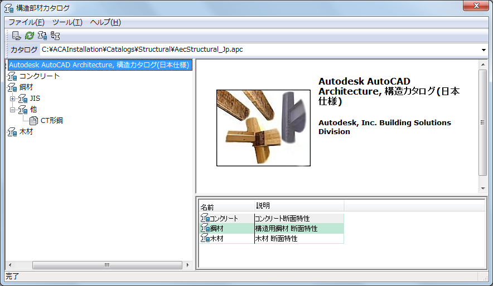This screenshot has width=493, height=286.
Task: Select the 木材 tree item
Action: (x=26, y=132)
